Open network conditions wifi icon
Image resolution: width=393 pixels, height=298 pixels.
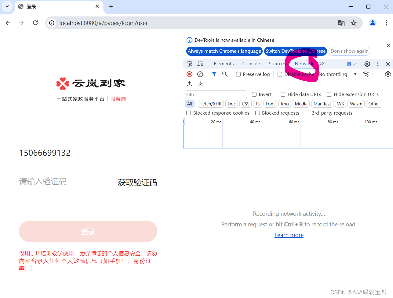coord(366,74)
